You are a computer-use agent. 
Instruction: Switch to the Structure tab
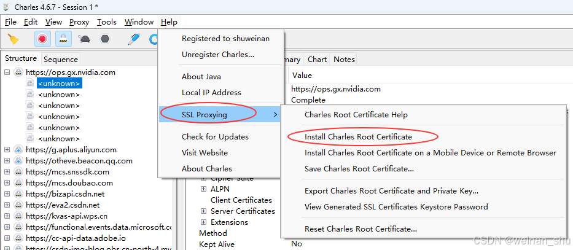coord(21,58)
